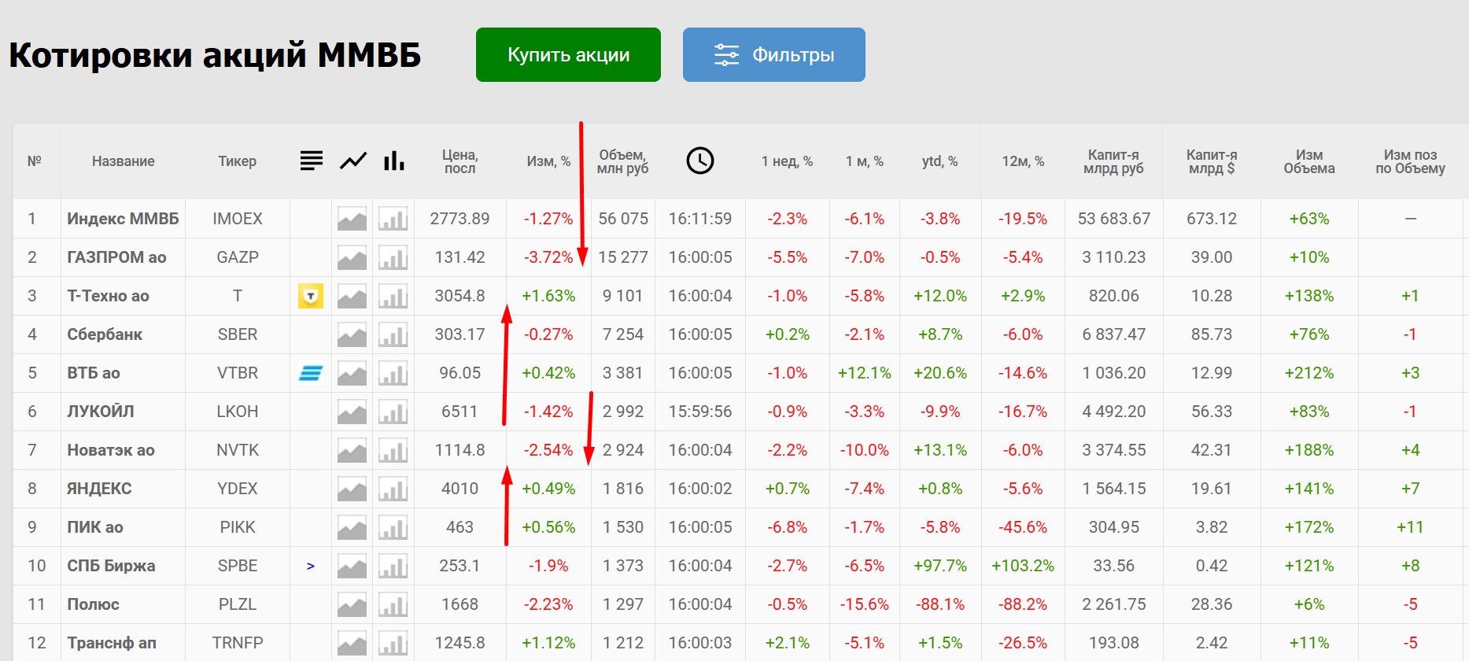Sort by Изм Объема column header

tap(1309, 161)
